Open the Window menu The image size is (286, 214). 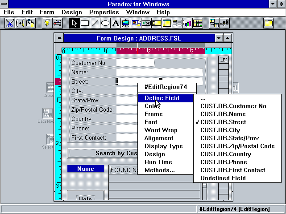(x=138, y=12)
